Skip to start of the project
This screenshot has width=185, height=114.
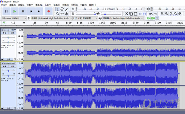click(x=31, y=11)
